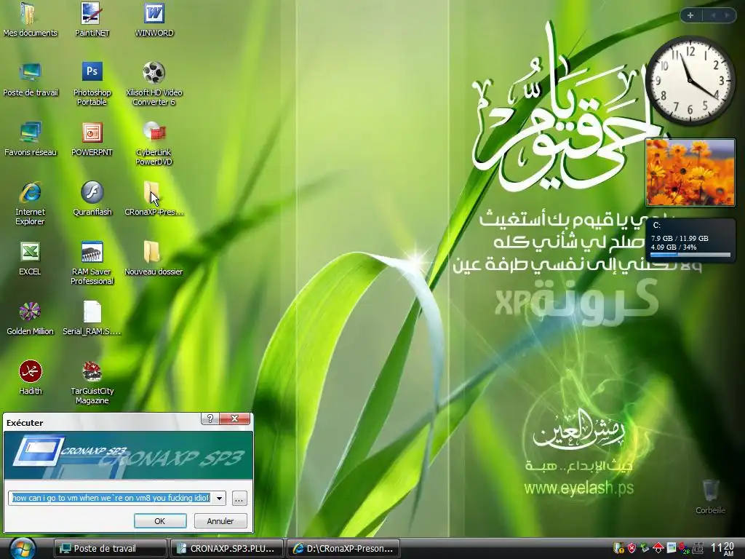This screenshot has height=559, width=745.
Task: Close the Exécuter dialog with the X button
Action: pos(234,419)
